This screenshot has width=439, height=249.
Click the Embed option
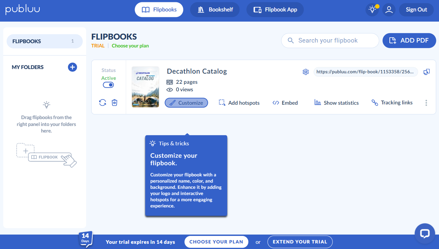[285, 103]
